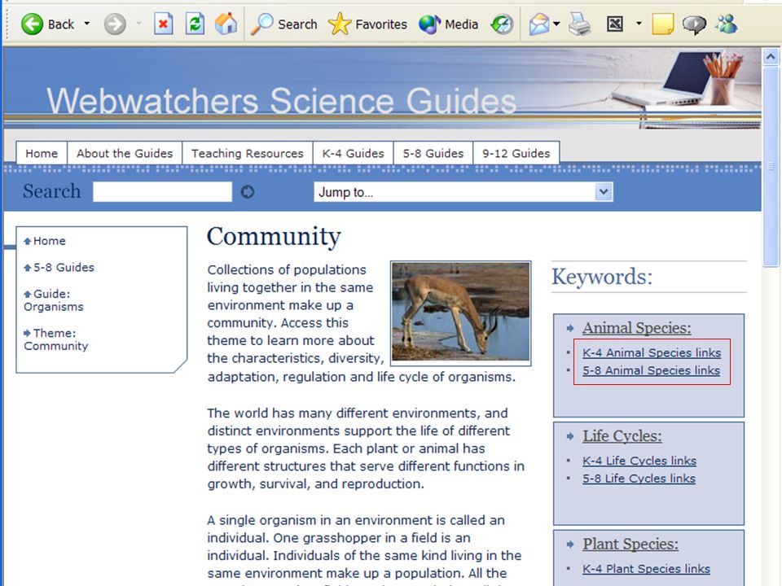Open the Mail dropdown arrow
Viewport: 782px width, 586px height.
coord(556,24)
